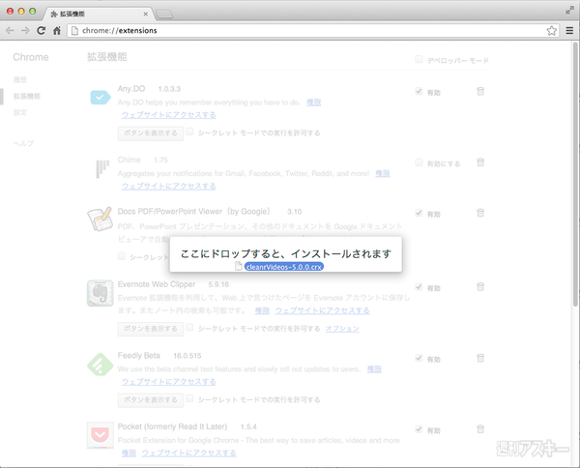Uncheck 有効 for Docs PDF/PowerPoint Viewer
The image size is (580, 468).
point(419,213)
